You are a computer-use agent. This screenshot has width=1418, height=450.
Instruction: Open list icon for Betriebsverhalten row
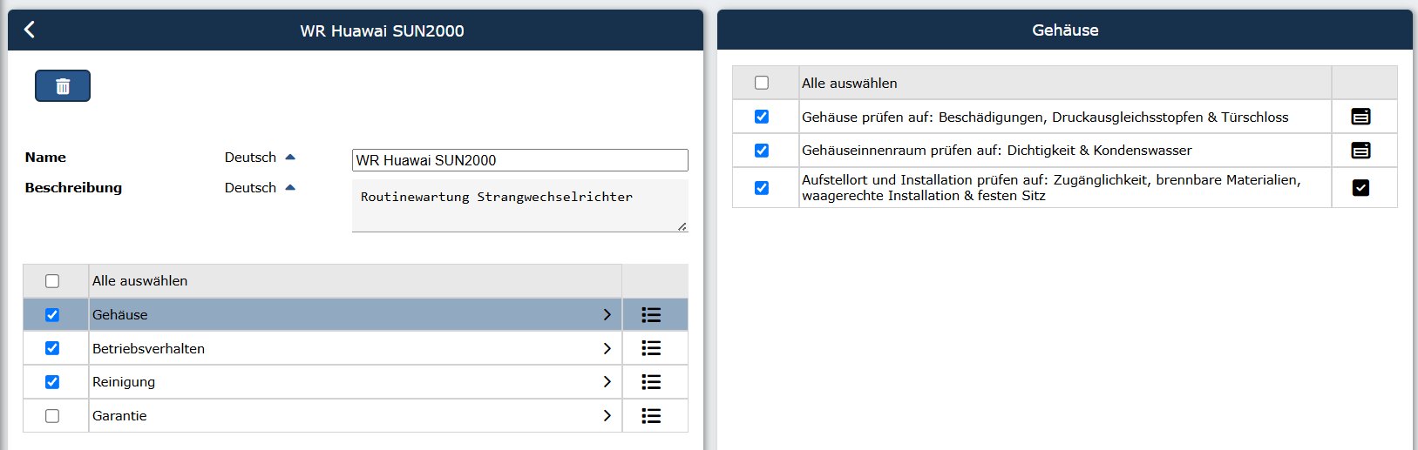coord(651,348)
